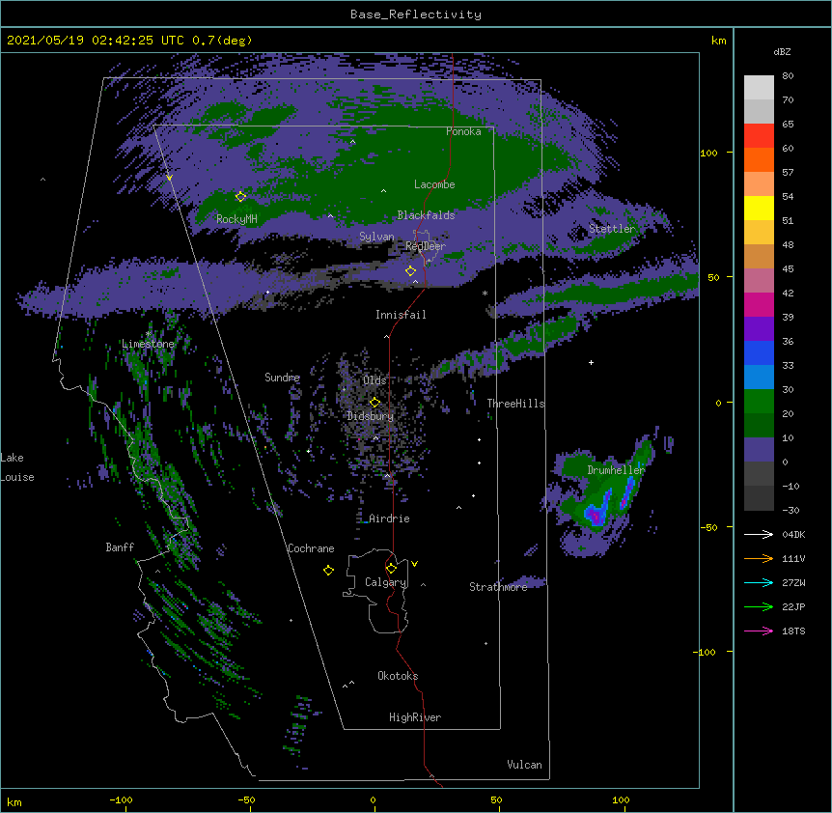This screenshot has width=832, height=813.
Task: Click the HighRiver city label
Action: (x=415, y=717)
